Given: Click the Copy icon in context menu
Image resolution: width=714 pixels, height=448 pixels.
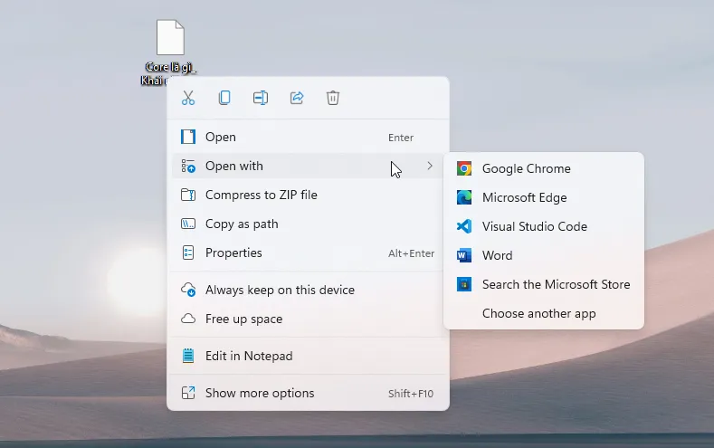Looking at the screenshot, I should tap(224, 98).
